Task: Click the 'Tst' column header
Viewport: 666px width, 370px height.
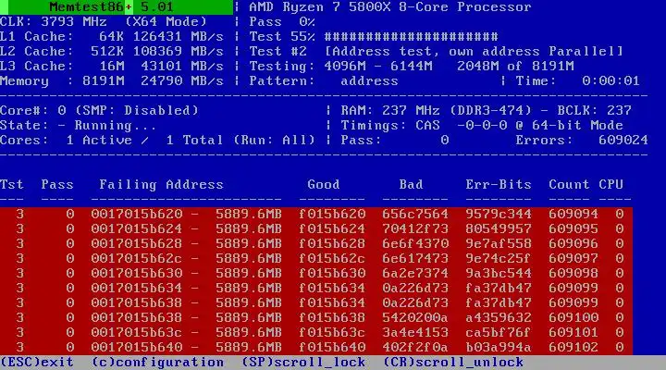Action: pos(12,184)
